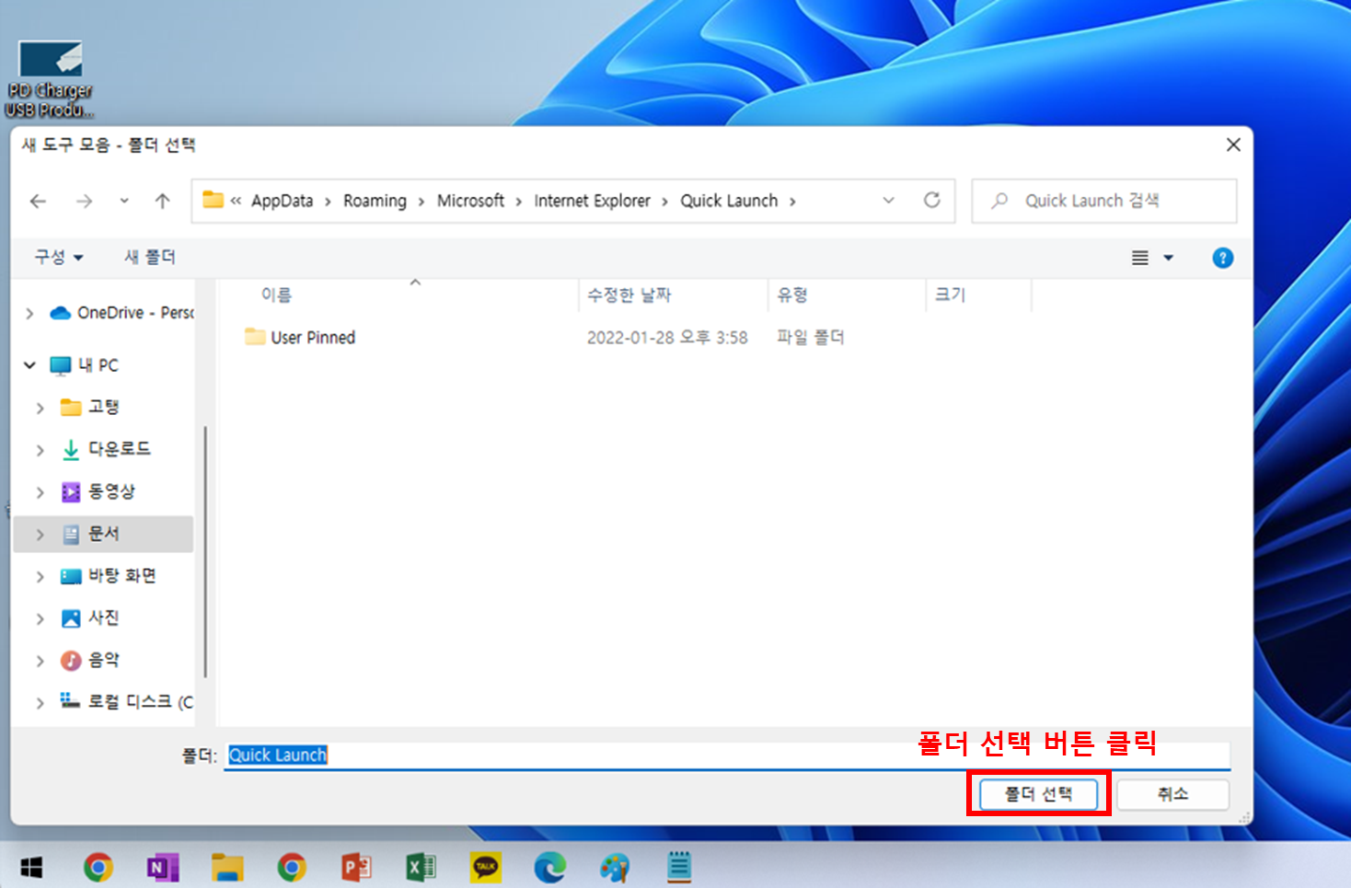Confirm with 폴더 선택 button
This screenshot has height=888, width=1351.
pyautogui.click(x=1038, y=794)
